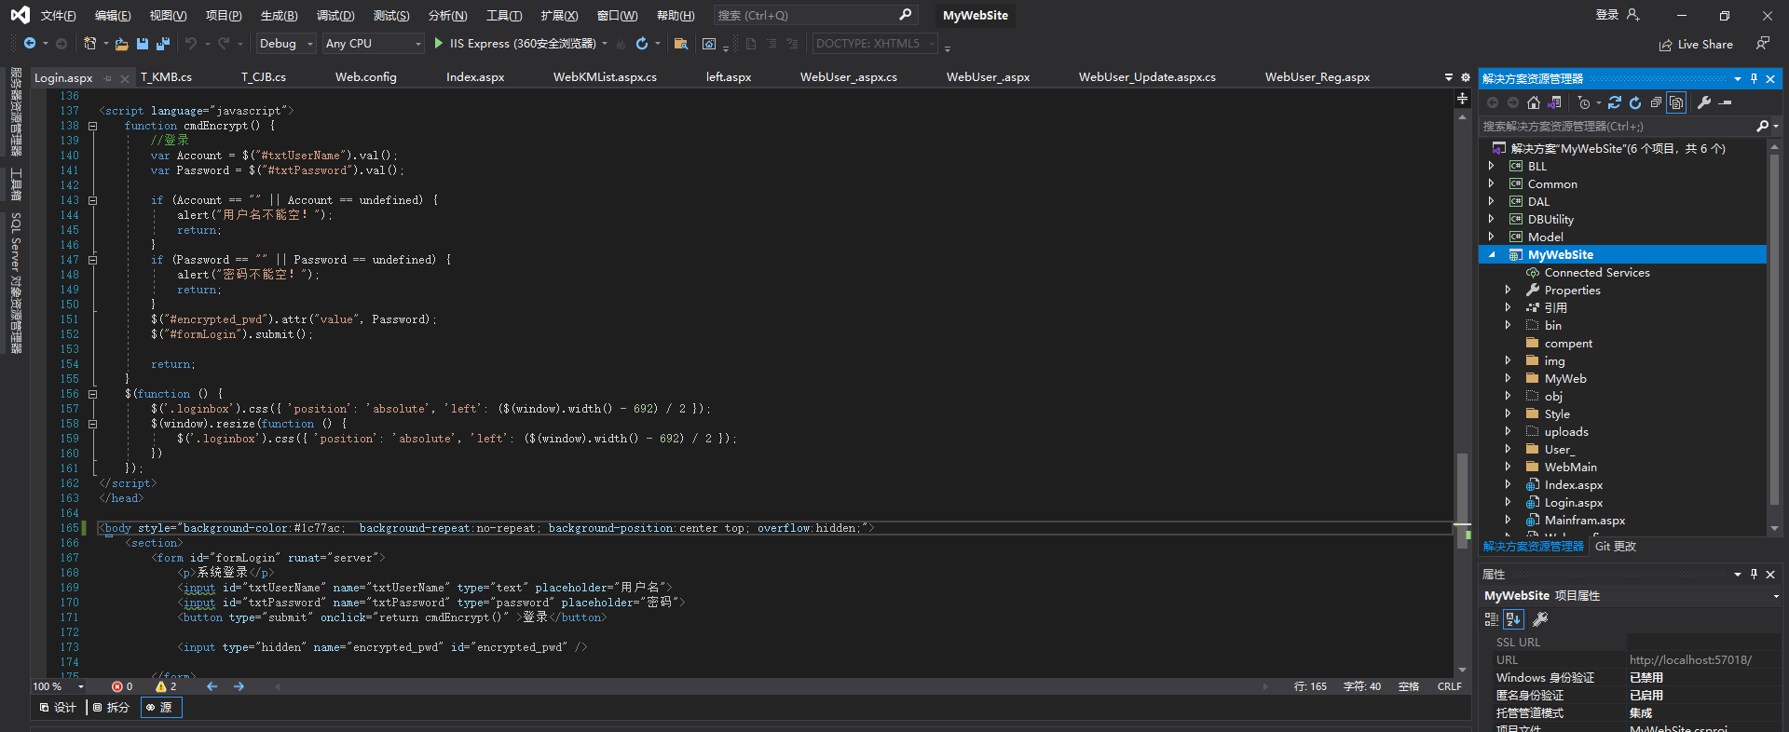This screenshot has width=1789, height=732.
Task: Click Home icon in Solution Explorer toolbar
Action: coord(1534,102)
